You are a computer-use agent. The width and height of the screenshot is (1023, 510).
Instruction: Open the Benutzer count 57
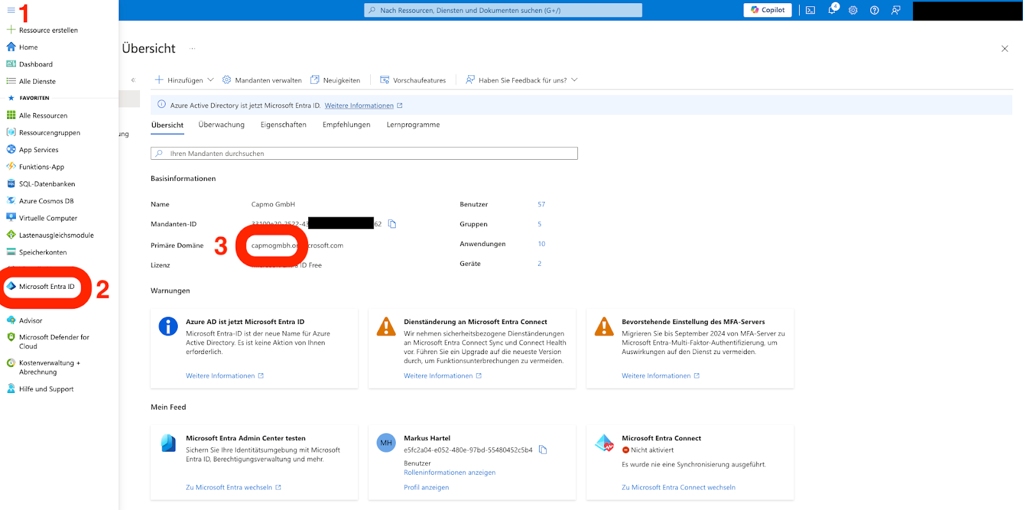point(542,205)
